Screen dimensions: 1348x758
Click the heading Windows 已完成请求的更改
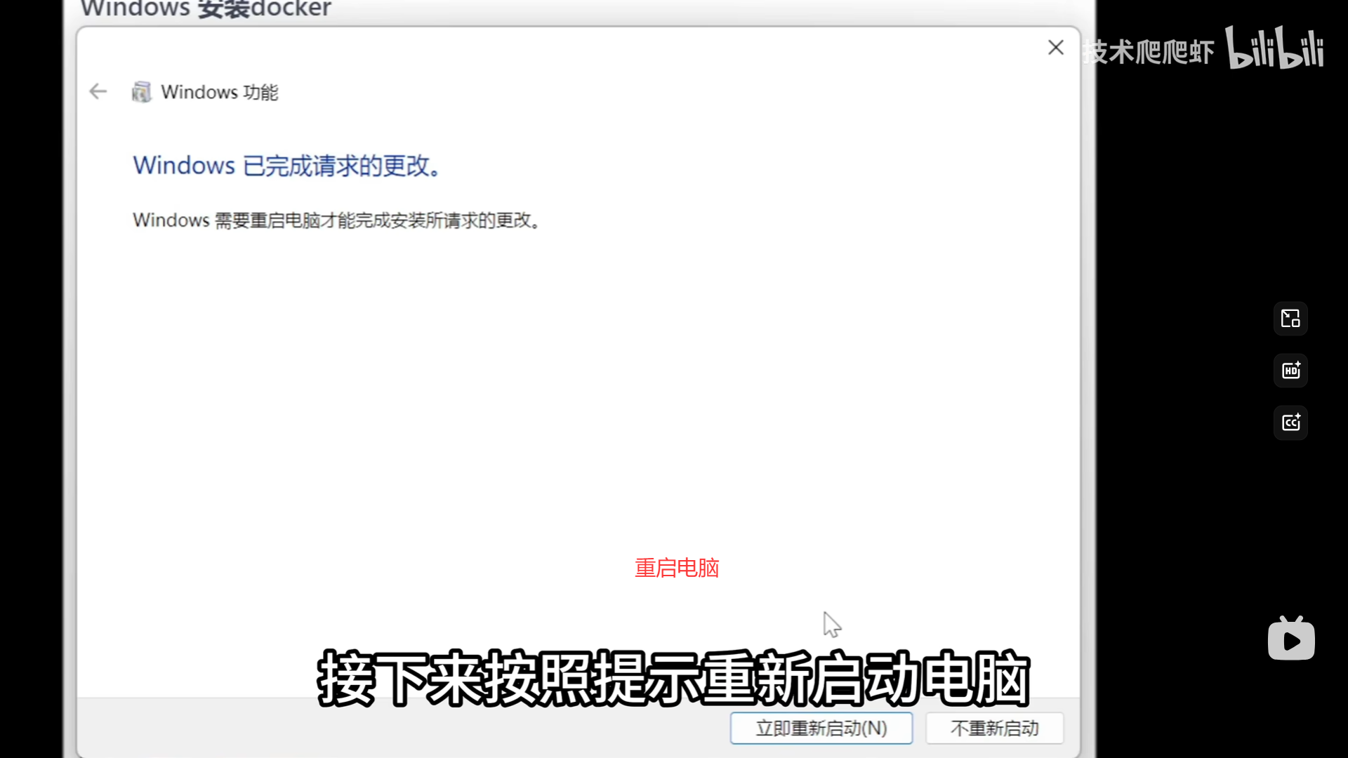tap(286, 166)
